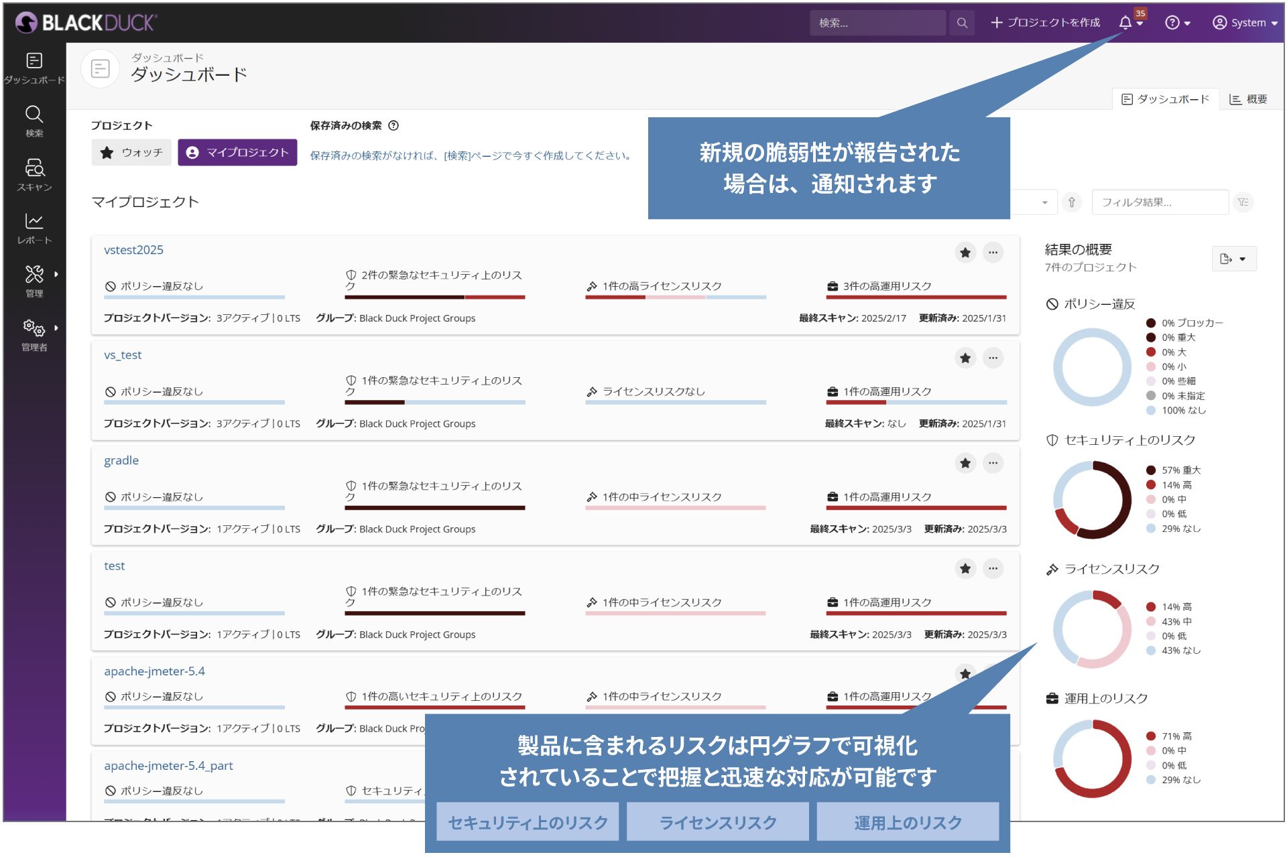Open the apache-jmeter-5.4 project link

coord(154,671)
